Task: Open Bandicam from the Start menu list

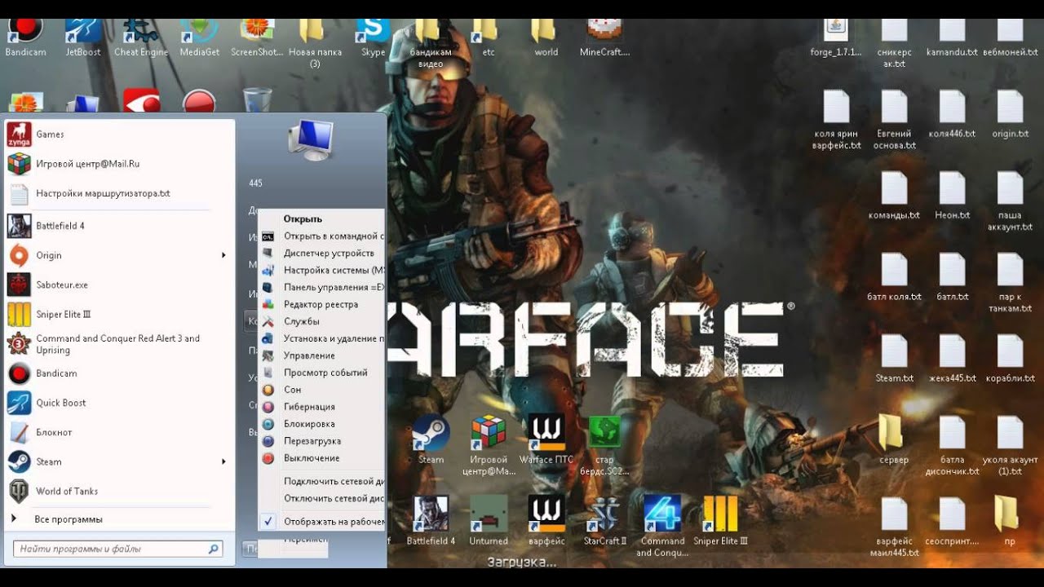Action: 120,373
